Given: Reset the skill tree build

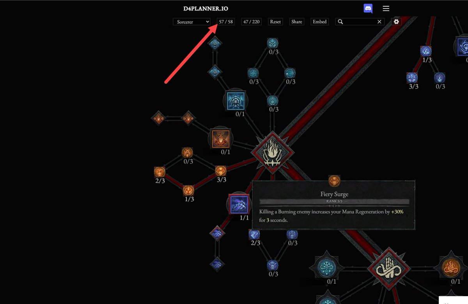Looking at the screenshot, I should 275,22.
